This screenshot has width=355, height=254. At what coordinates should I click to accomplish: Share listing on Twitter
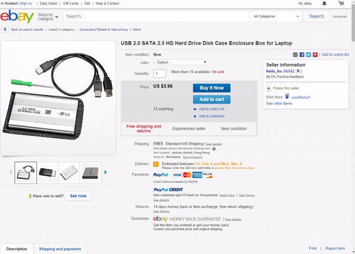click(x=309, y=55)
